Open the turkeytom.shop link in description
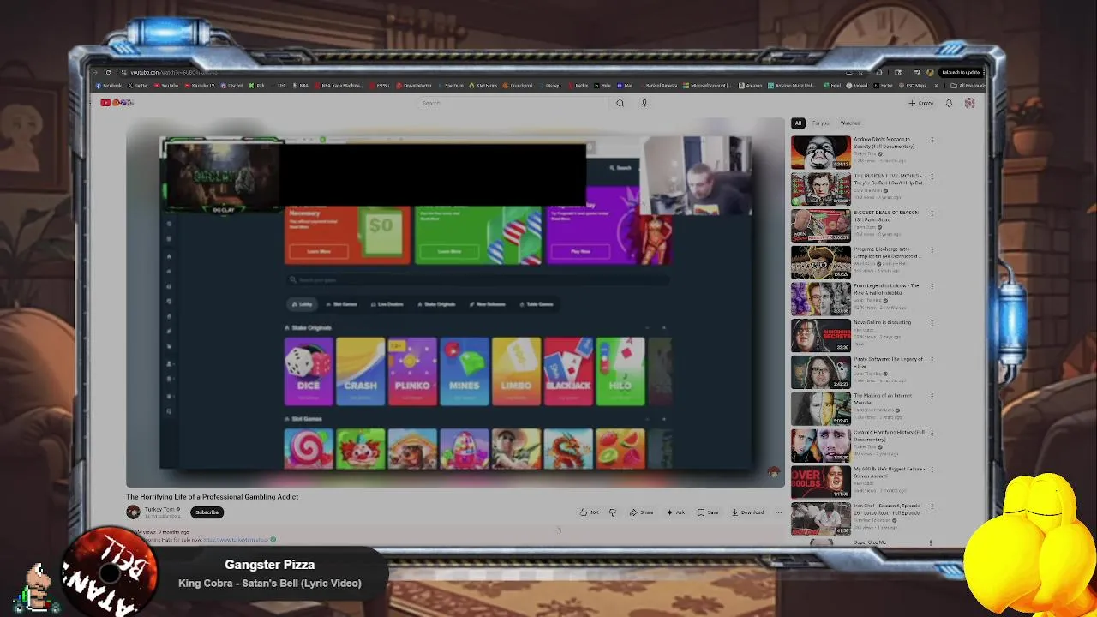The height and width of the screenshot is (617, 1097). coord(236,540)
